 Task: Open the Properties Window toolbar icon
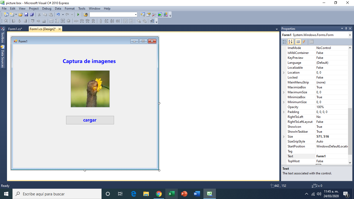coord(148,15)
